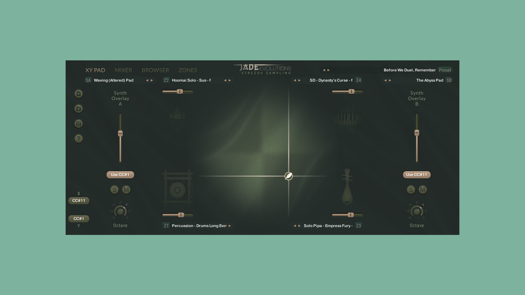Click the Synth Overlay A Octave knob
The height and width of the screenshot is (295, 525).
coord(120,212)
